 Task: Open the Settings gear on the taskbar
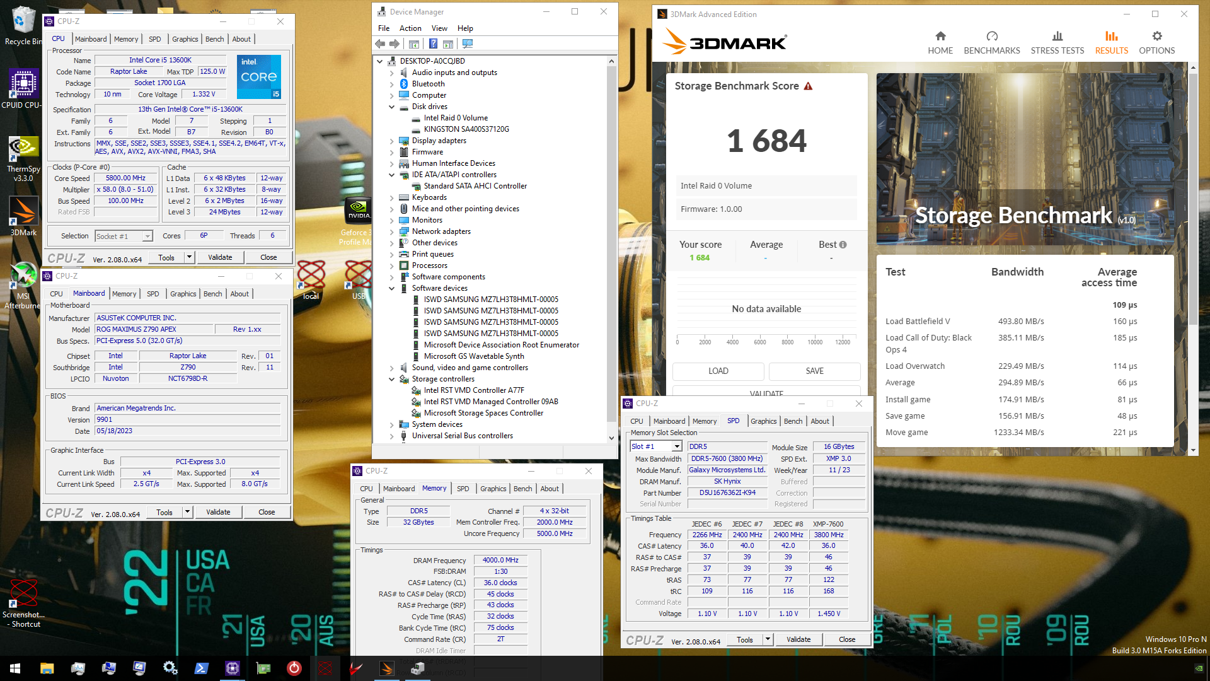click(x=170, y=668)
